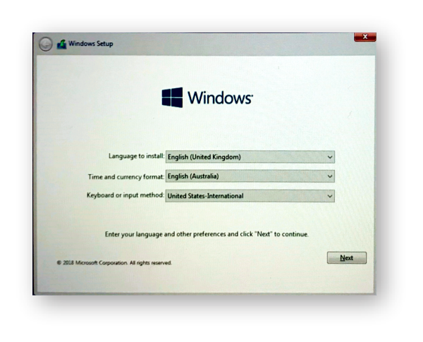Click the Windows four-pane logo
Image resolution: width=423 pixels, height=342 pixels.
(172, 97)
